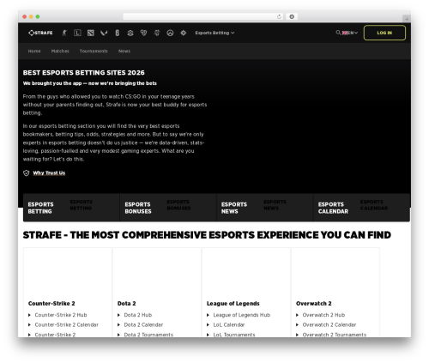Viewport: 429px width, 363px height.
Task: Open the ESPORTS BONUSES tile
Action: tap(168, 208)
